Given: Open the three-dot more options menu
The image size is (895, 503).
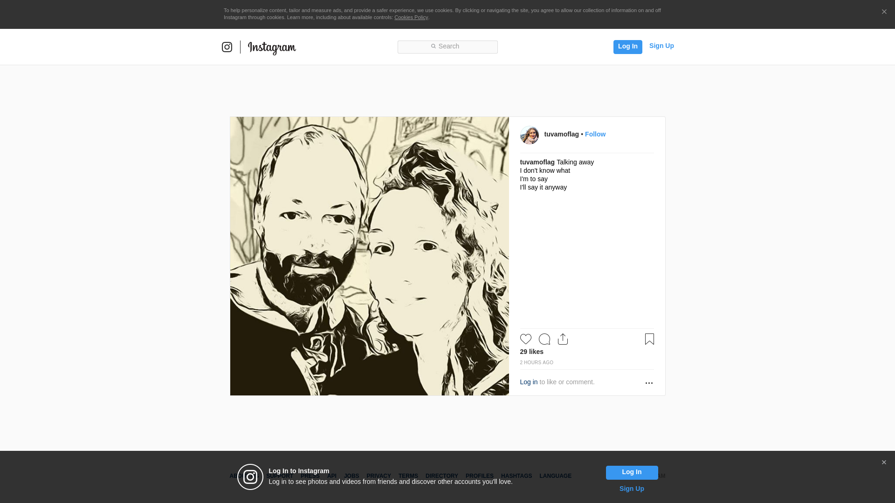Looking at the screenshot, I should click(x=649, y=383).
